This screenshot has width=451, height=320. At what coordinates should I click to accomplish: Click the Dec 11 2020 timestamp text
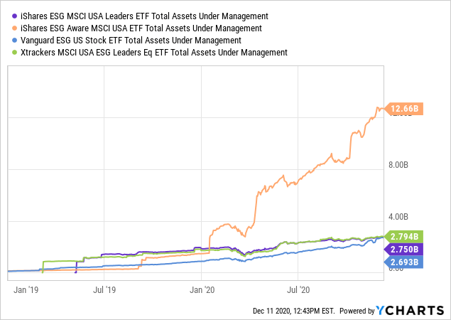pyautogui.click(x=293, y=311)
